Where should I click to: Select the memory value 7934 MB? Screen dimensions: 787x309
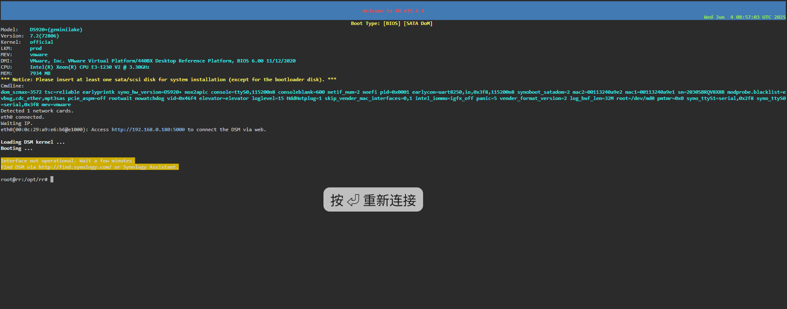(40, 73)
